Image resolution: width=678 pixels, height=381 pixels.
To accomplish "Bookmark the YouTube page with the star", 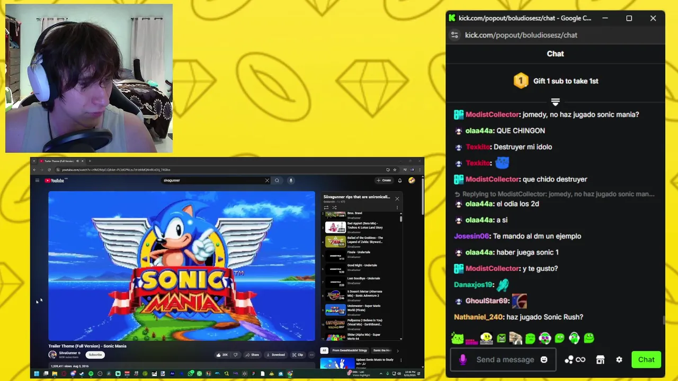I will coord(395,170).
